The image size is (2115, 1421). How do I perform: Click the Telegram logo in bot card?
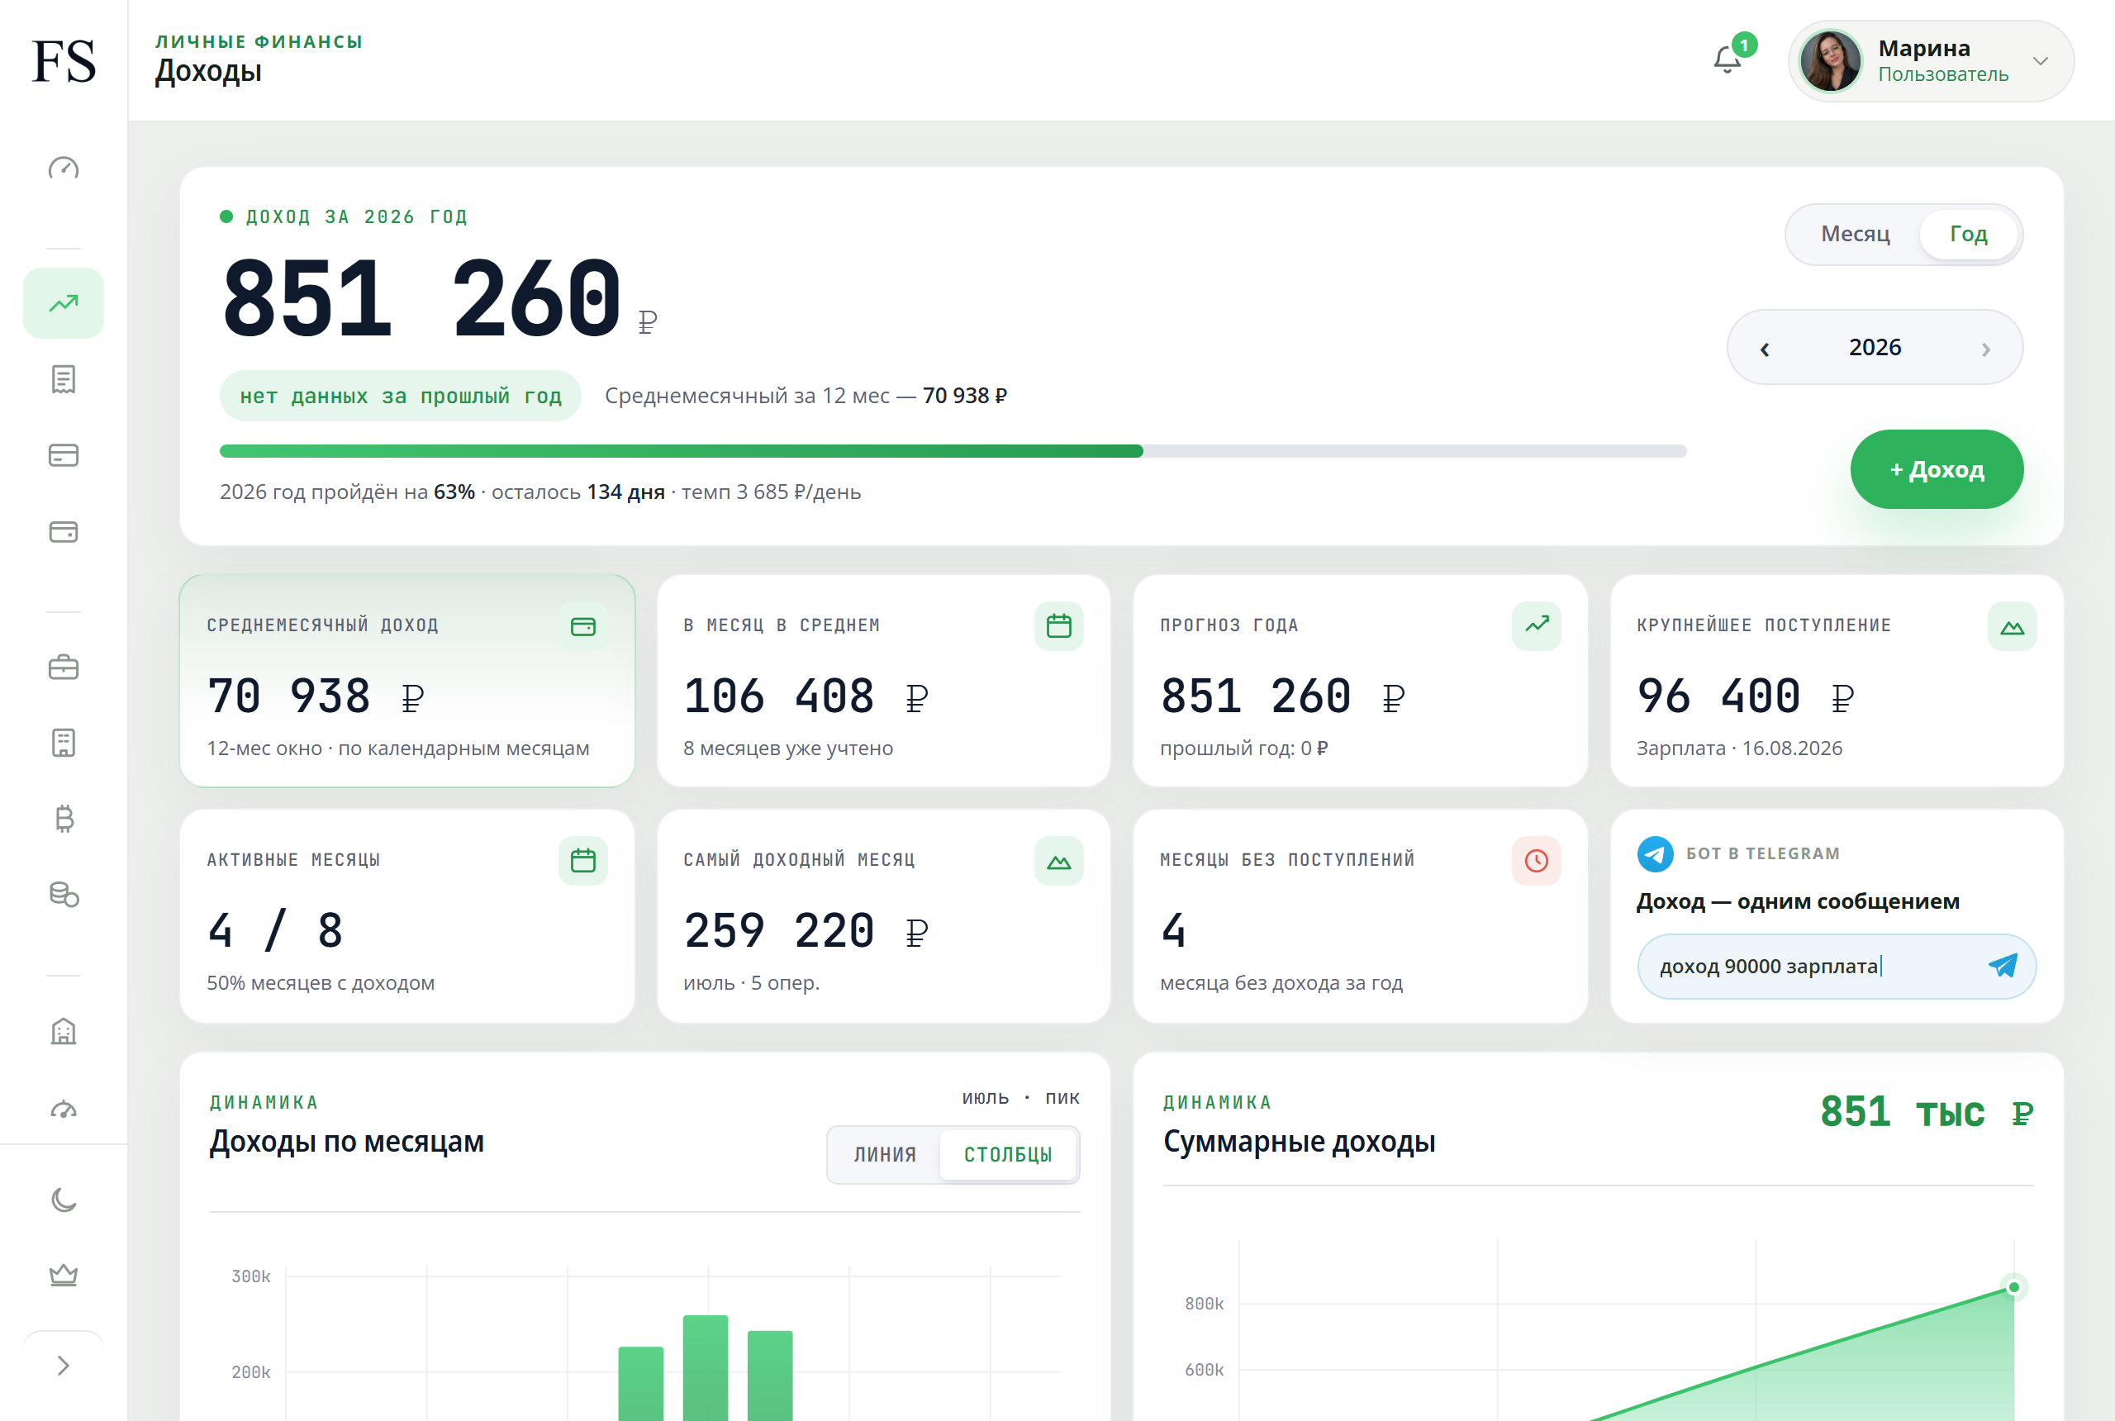pyautogui.click(x=1655, y=853)
